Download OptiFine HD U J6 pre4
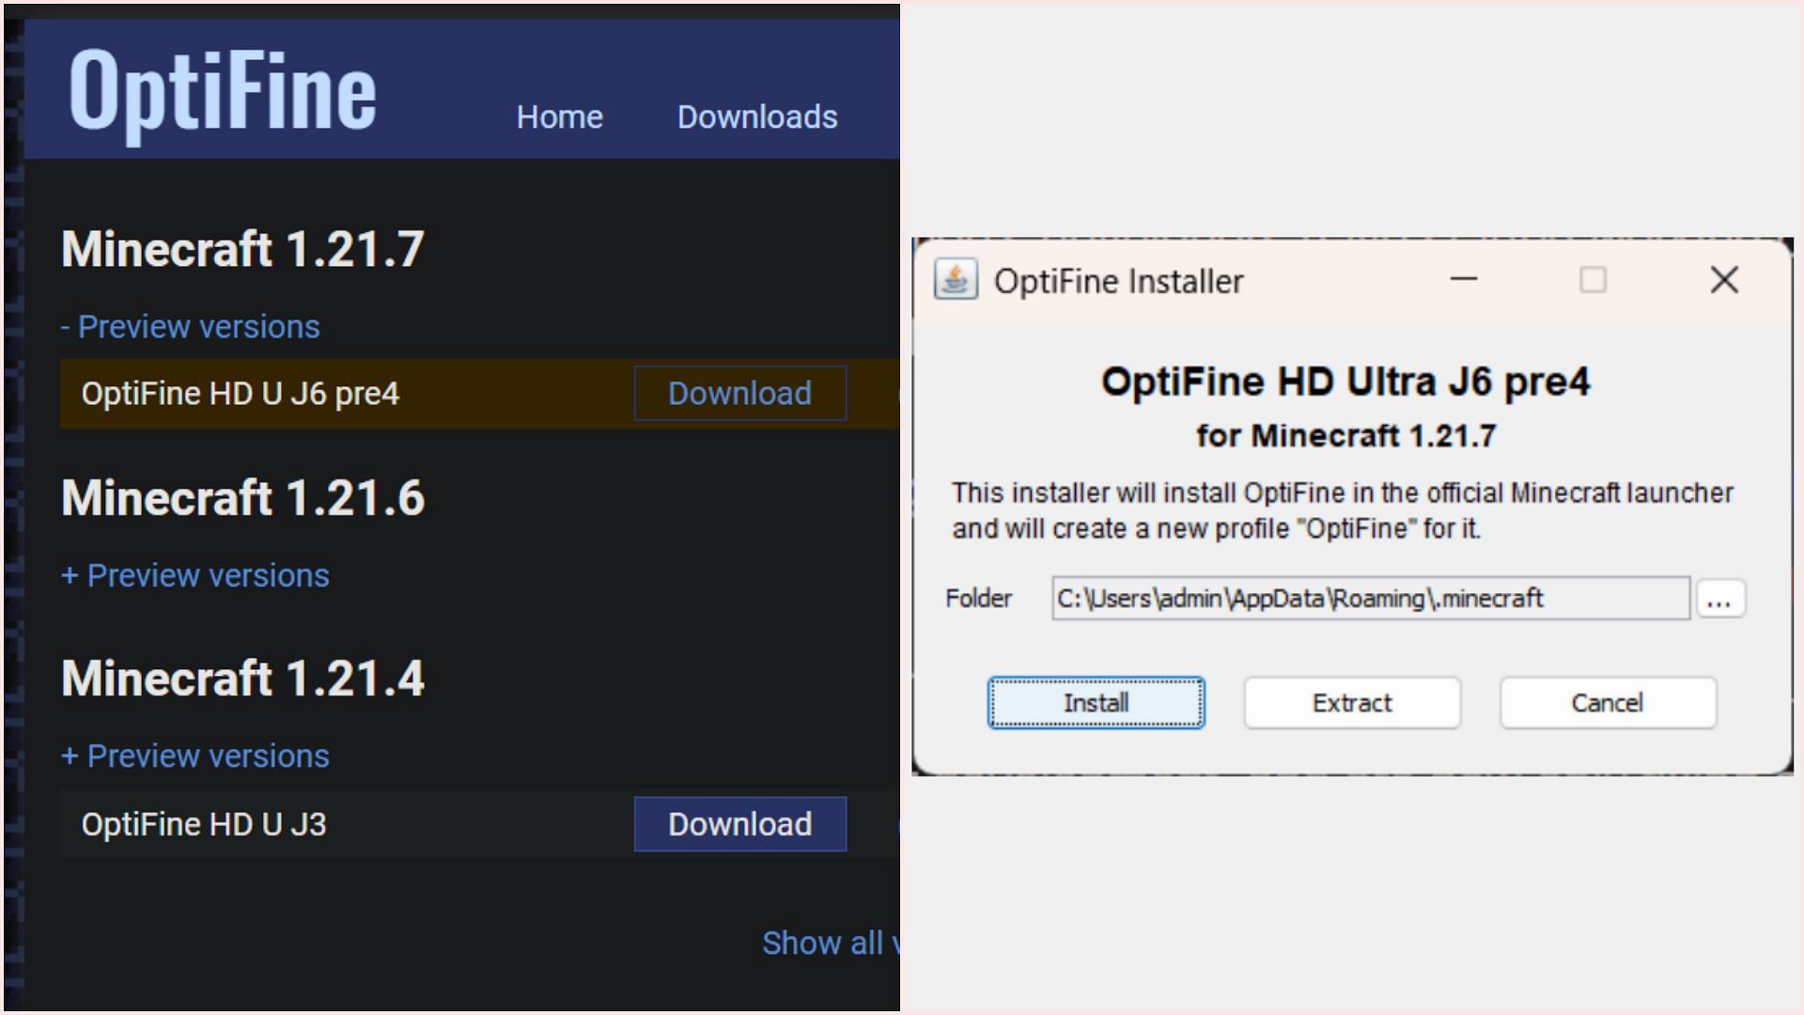 [739, 393]
